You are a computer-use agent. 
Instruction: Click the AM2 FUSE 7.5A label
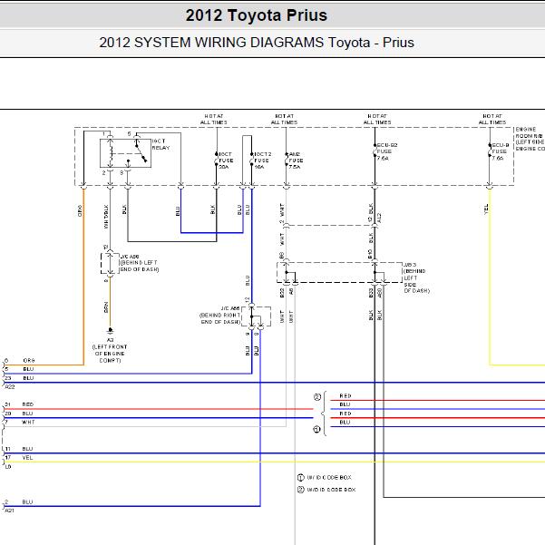click(297, 161)
